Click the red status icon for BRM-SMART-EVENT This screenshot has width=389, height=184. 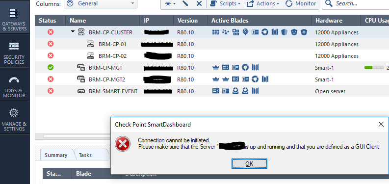51,91
